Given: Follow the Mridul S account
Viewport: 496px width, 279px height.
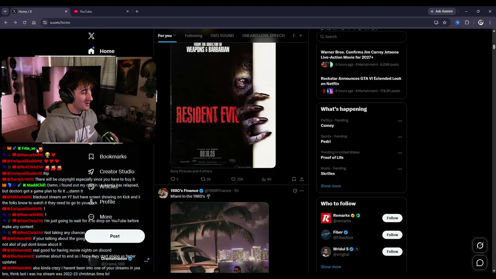Looking at the screenshot, I should tap(392, 251).
